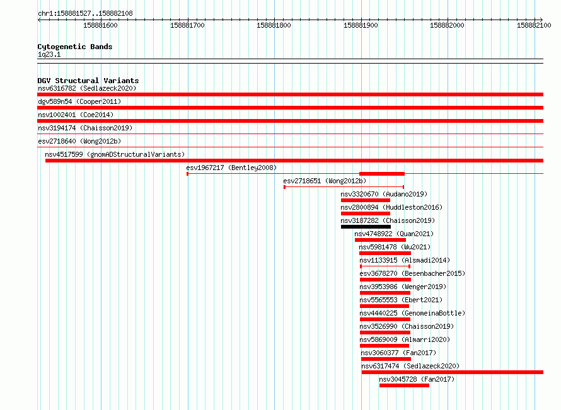Select the 1q23.1 band label

point(49,54)
